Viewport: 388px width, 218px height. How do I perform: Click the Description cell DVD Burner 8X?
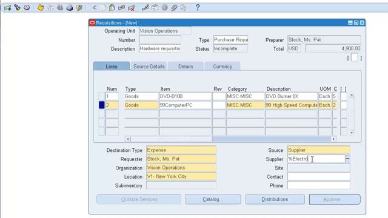pyautogui.click(x=291, y=96)
